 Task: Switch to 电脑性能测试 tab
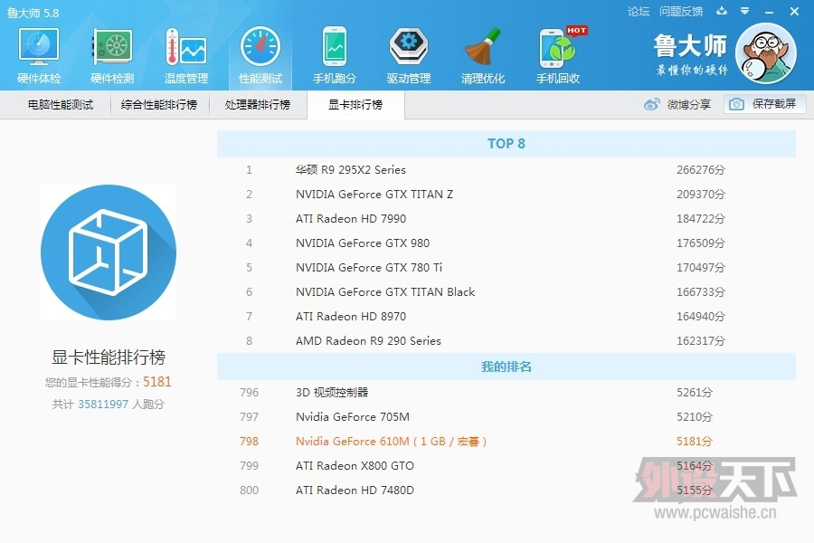[61, 105]
